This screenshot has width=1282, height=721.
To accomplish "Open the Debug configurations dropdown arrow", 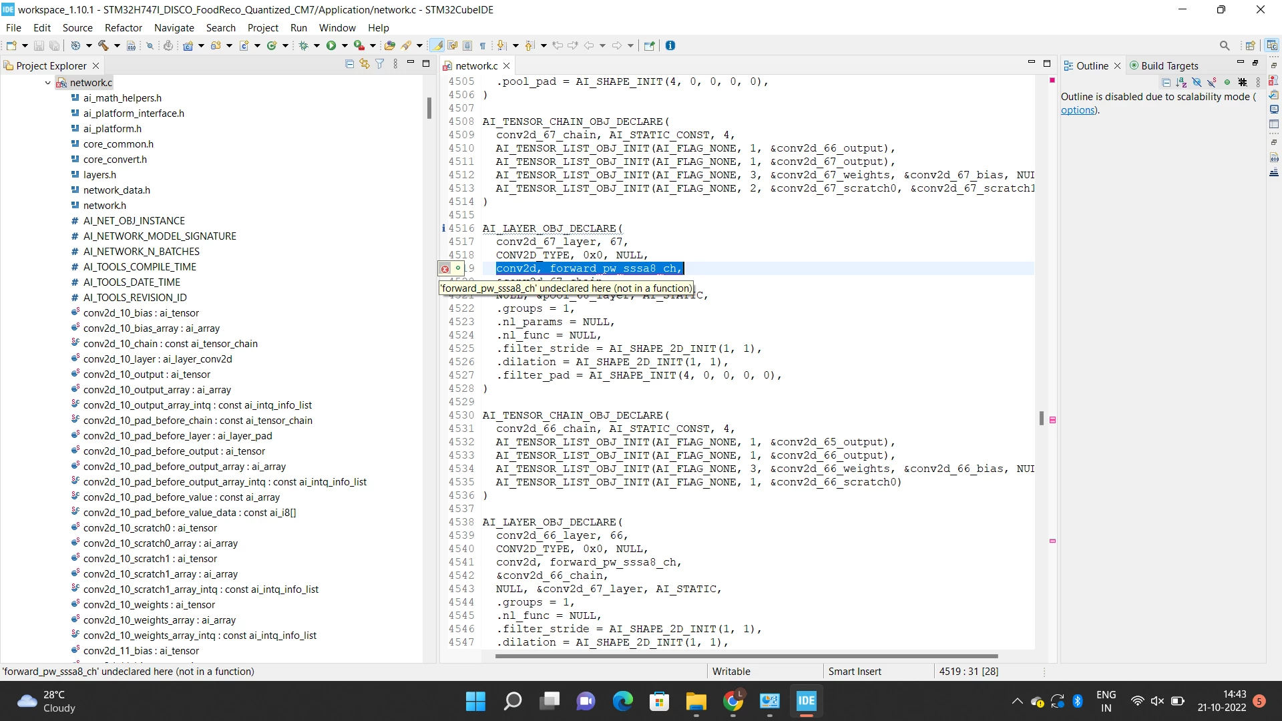I will (x=316, y=45).
